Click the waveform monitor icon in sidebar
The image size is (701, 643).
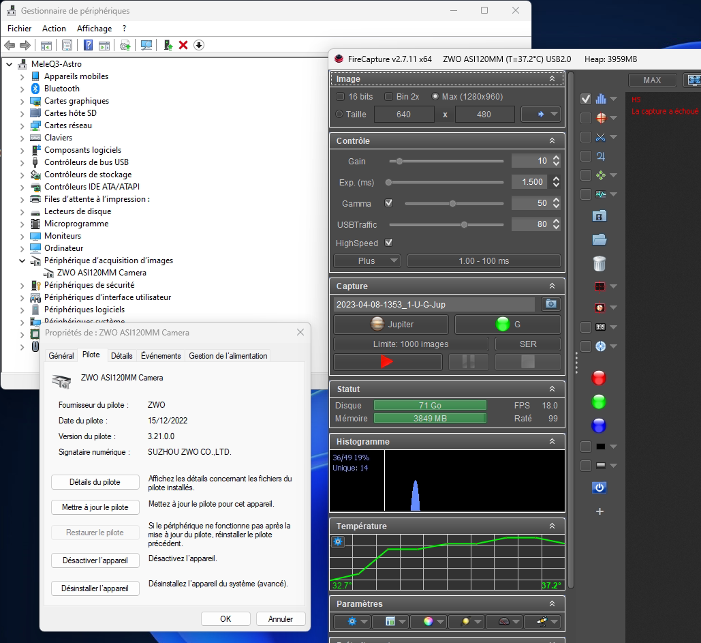click(x=601, y=194)
